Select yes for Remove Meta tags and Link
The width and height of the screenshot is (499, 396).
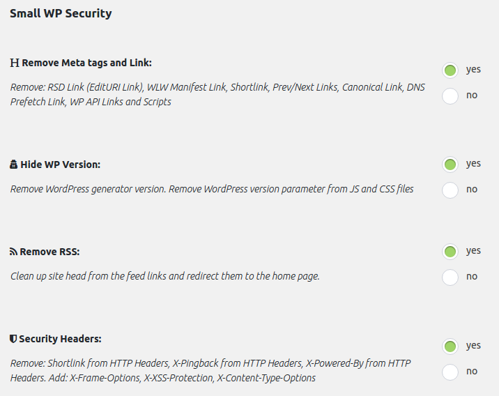(x=450, y=70)
